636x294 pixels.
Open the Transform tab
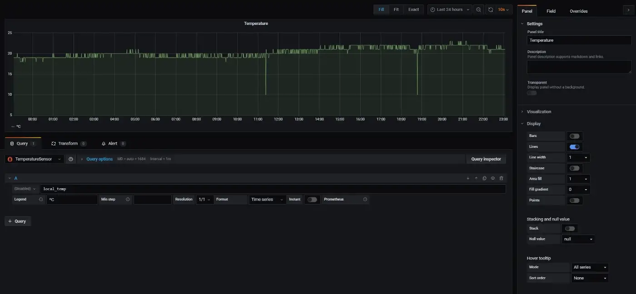coord(68,143)
